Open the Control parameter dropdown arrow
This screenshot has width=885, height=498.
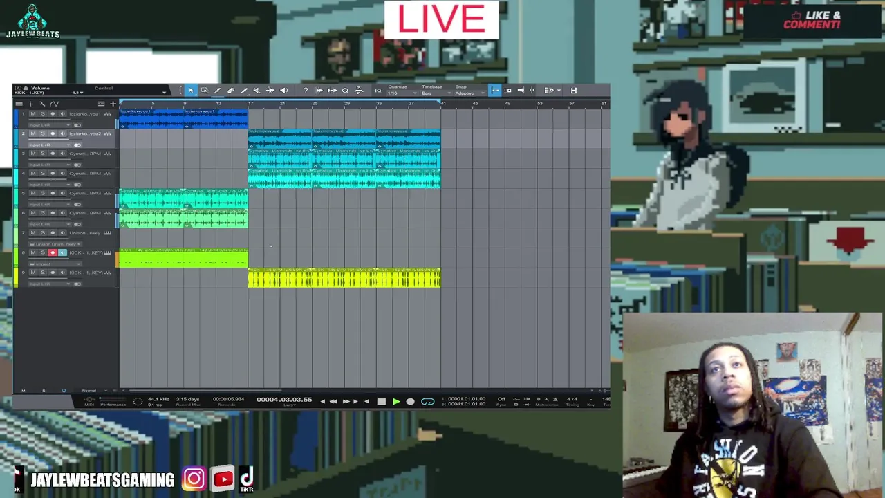coord(165,92)
